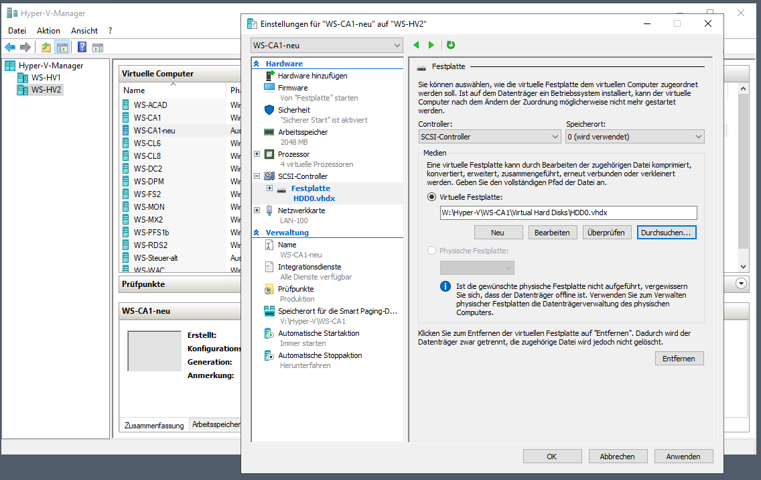Select WS-DPM in the virtual machine list
761x480 pixels.
point(149,182)
